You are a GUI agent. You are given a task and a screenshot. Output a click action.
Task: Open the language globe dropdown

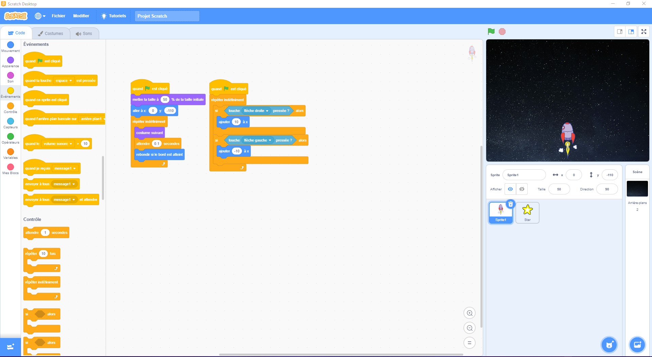pyautogui.click(x=40, y=16)
